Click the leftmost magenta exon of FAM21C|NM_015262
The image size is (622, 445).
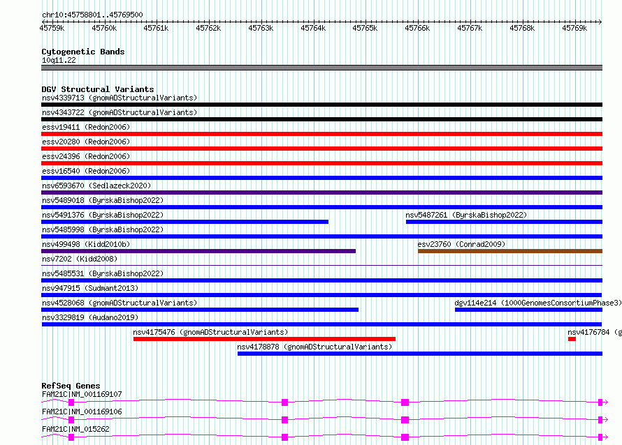tap(71, 437)
